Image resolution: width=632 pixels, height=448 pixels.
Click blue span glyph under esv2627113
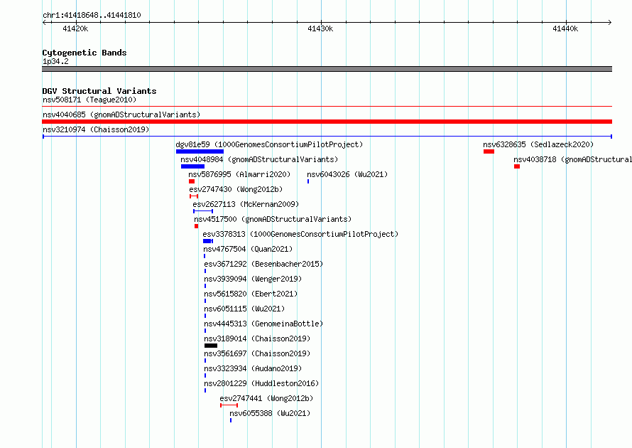(x=203, y=211)
